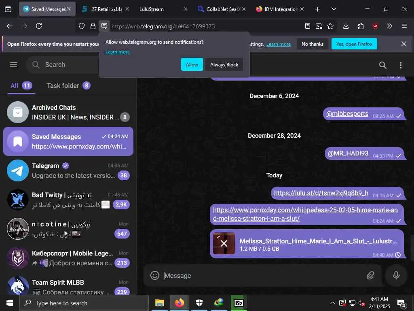Viewport: 414px width, 311px height.
Task: Focus the Message input field
Action: [x=263, y=275]
